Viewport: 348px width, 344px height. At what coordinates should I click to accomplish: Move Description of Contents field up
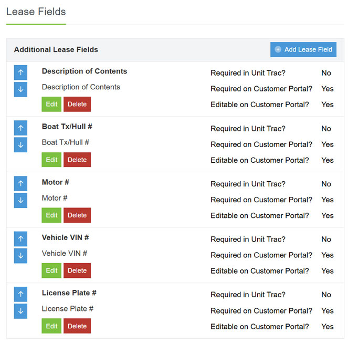click(x=20, y=72)
